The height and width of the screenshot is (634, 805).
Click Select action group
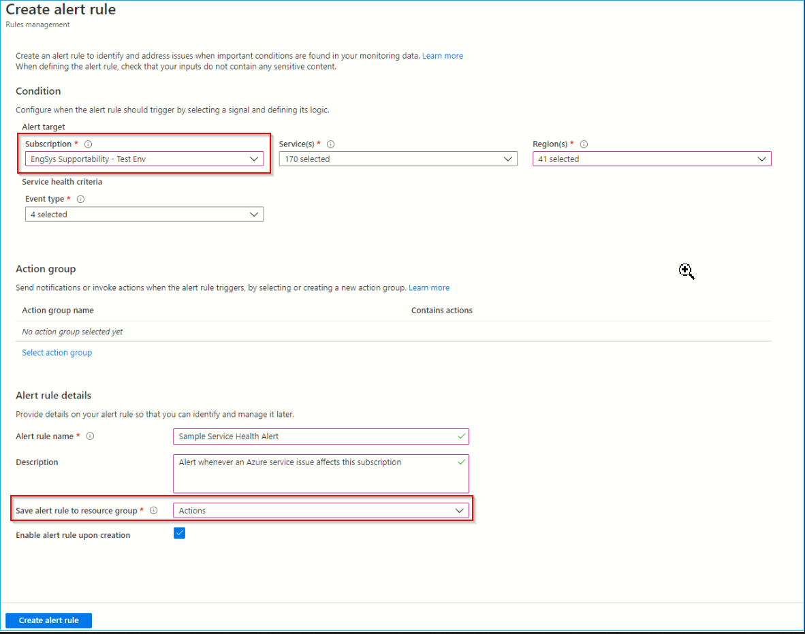click(57, 352)
